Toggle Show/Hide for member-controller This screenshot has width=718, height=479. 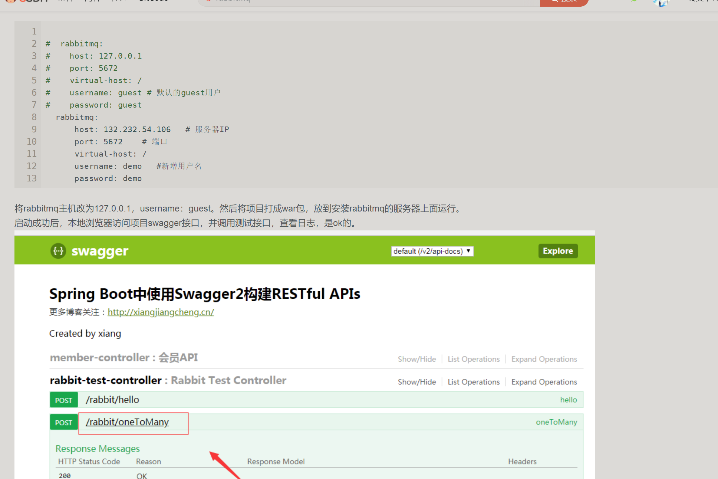click(x=417, y=358)
